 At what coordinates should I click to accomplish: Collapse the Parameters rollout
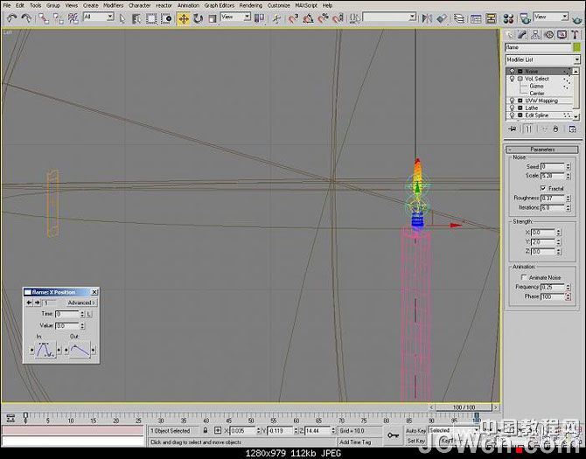click(541, 150)
